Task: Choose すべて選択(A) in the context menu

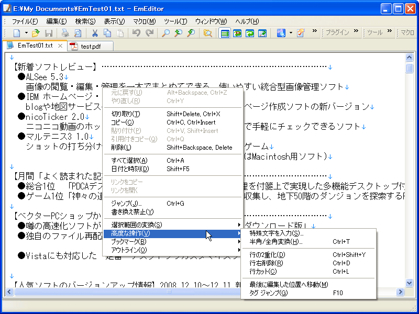Action: tap(173, 161)
